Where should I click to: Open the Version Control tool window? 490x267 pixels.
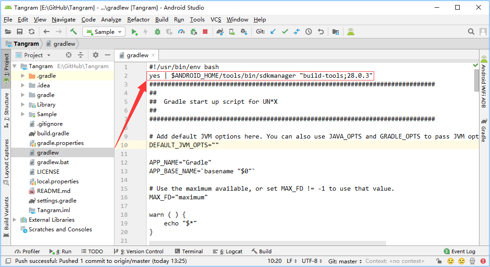tap(138, 251)
